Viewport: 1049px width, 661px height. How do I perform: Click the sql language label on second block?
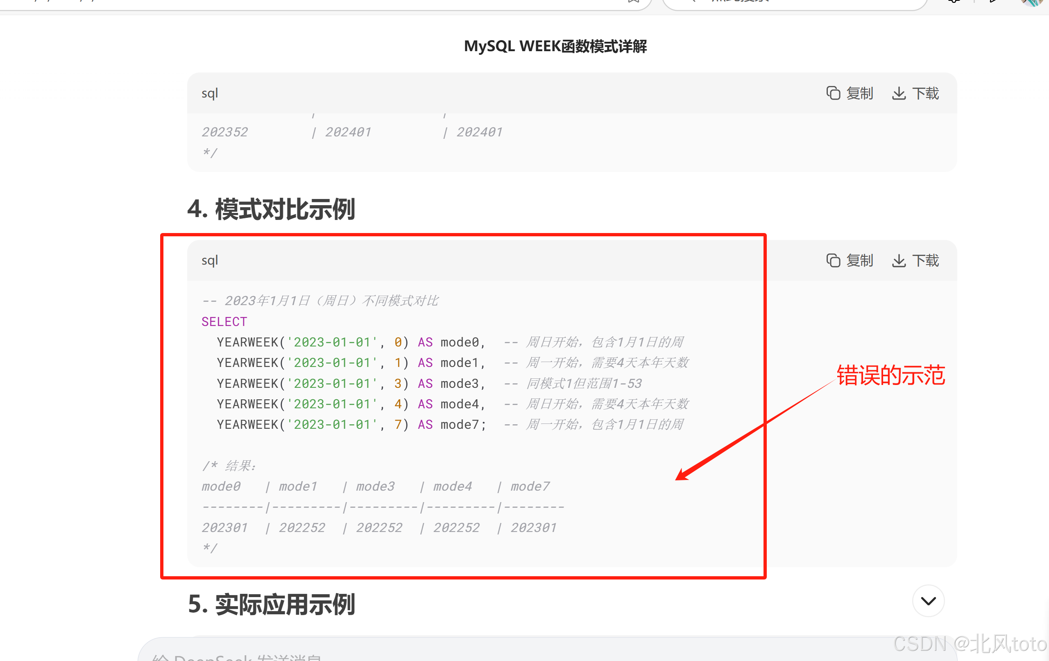point(210,260)
